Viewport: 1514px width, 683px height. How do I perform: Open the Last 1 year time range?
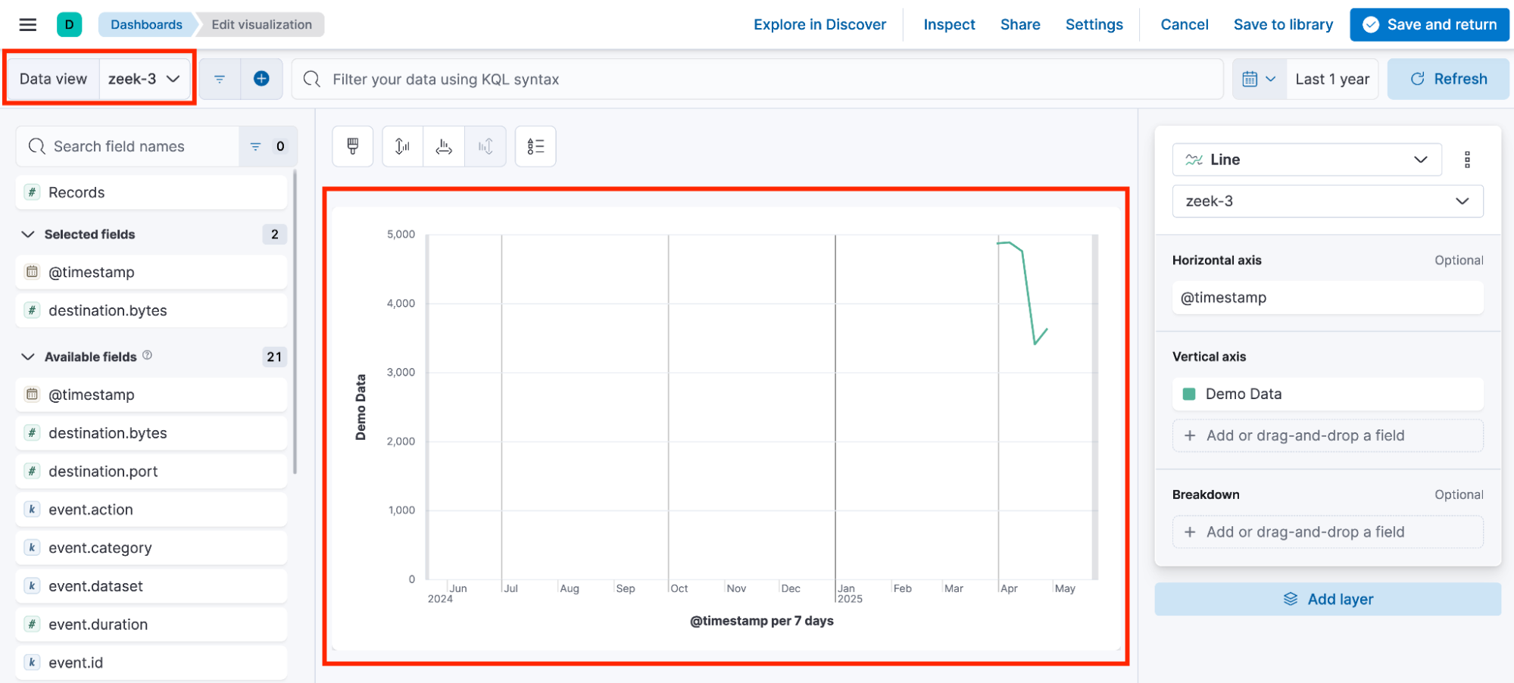tap(1332, 79)
